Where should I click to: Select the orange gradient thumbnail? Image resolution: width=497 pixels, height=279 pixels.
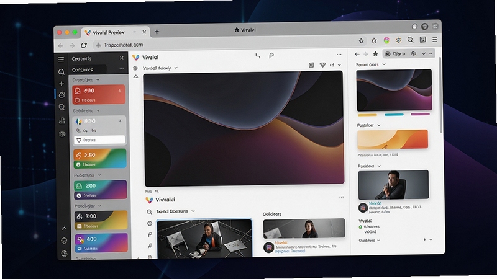(393, 139)
